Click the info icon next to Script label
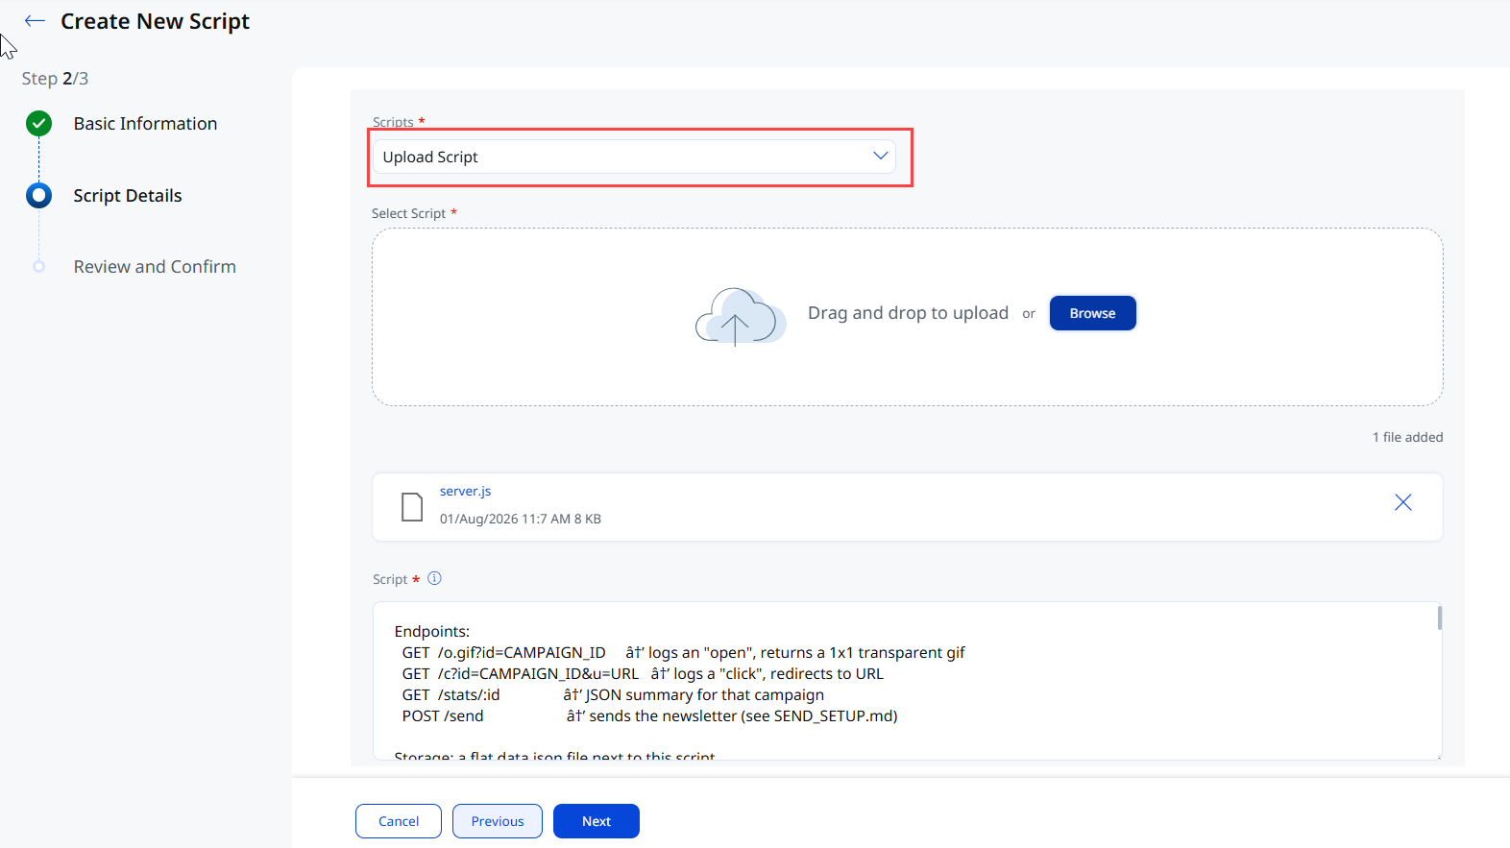Screen dimensions: 1510x848 434,578
